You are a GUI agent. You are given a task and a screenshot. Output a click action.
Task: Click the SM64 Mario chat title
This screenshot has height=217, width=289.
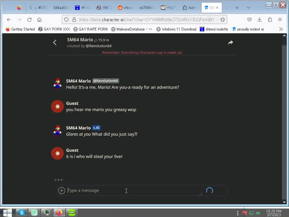[x=80, y=40]
